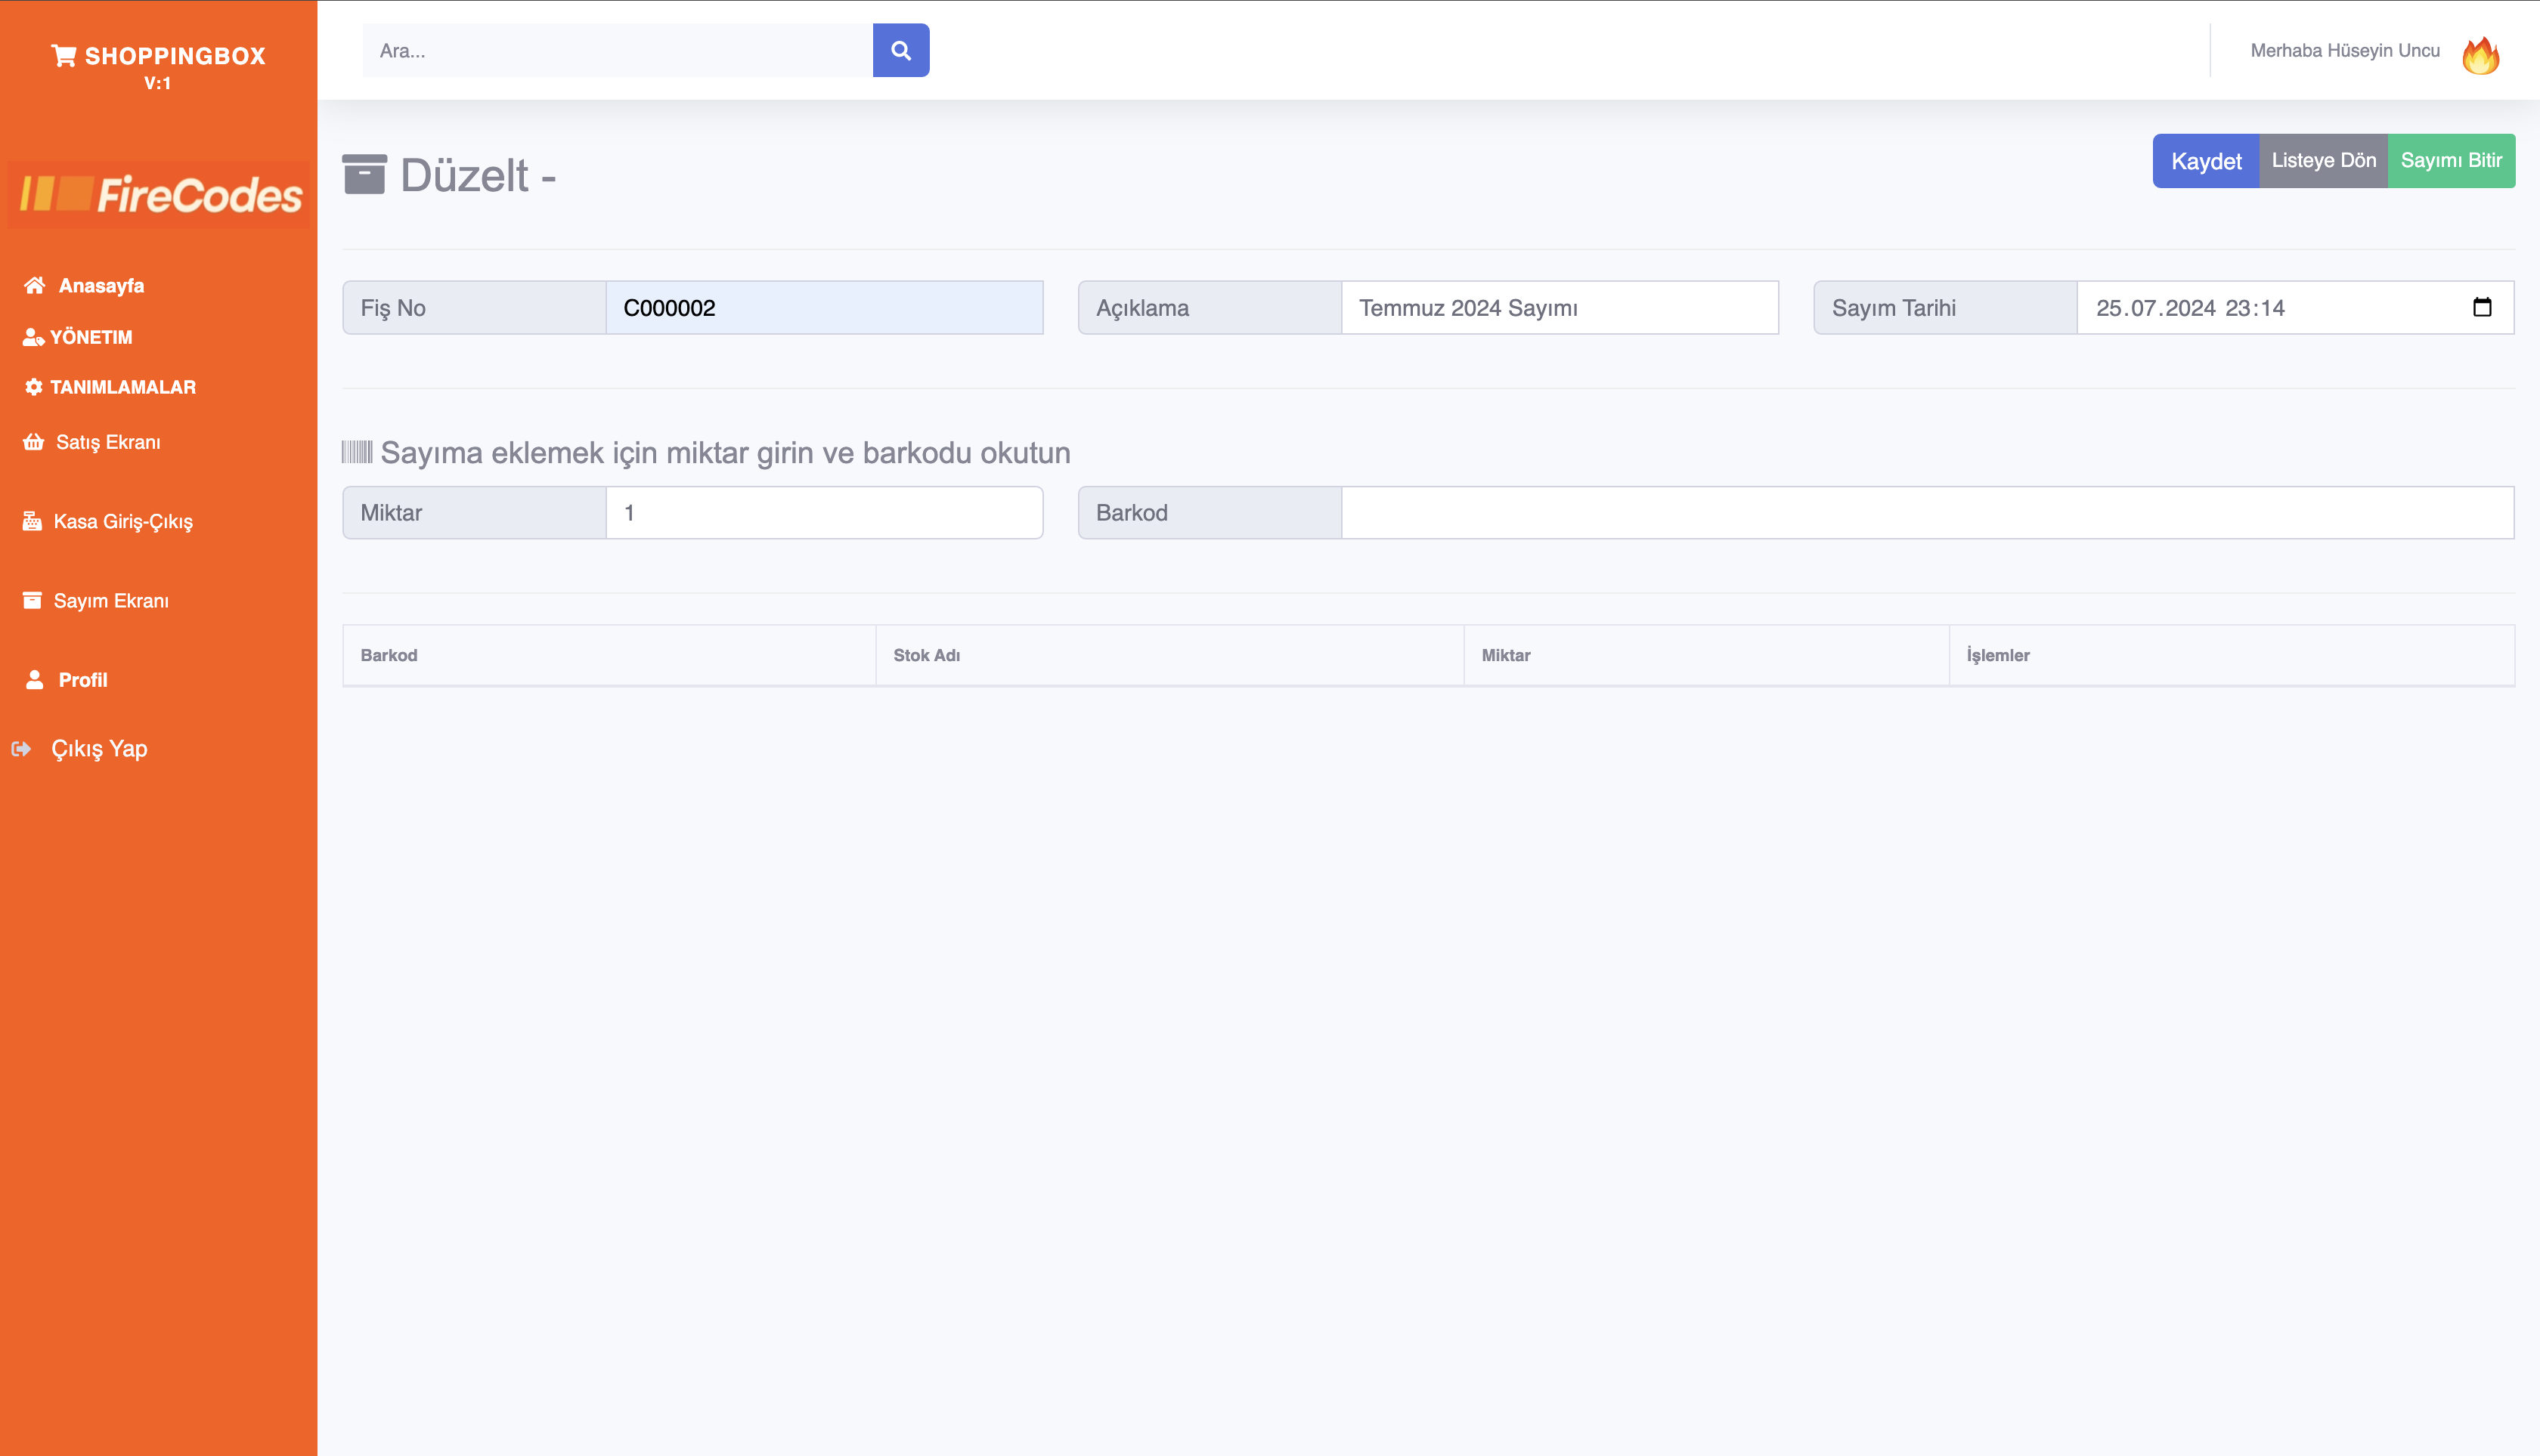Click the blue magnifier search button
The height and width of the screenshot is (1456, 2540).
coord(900,50)
